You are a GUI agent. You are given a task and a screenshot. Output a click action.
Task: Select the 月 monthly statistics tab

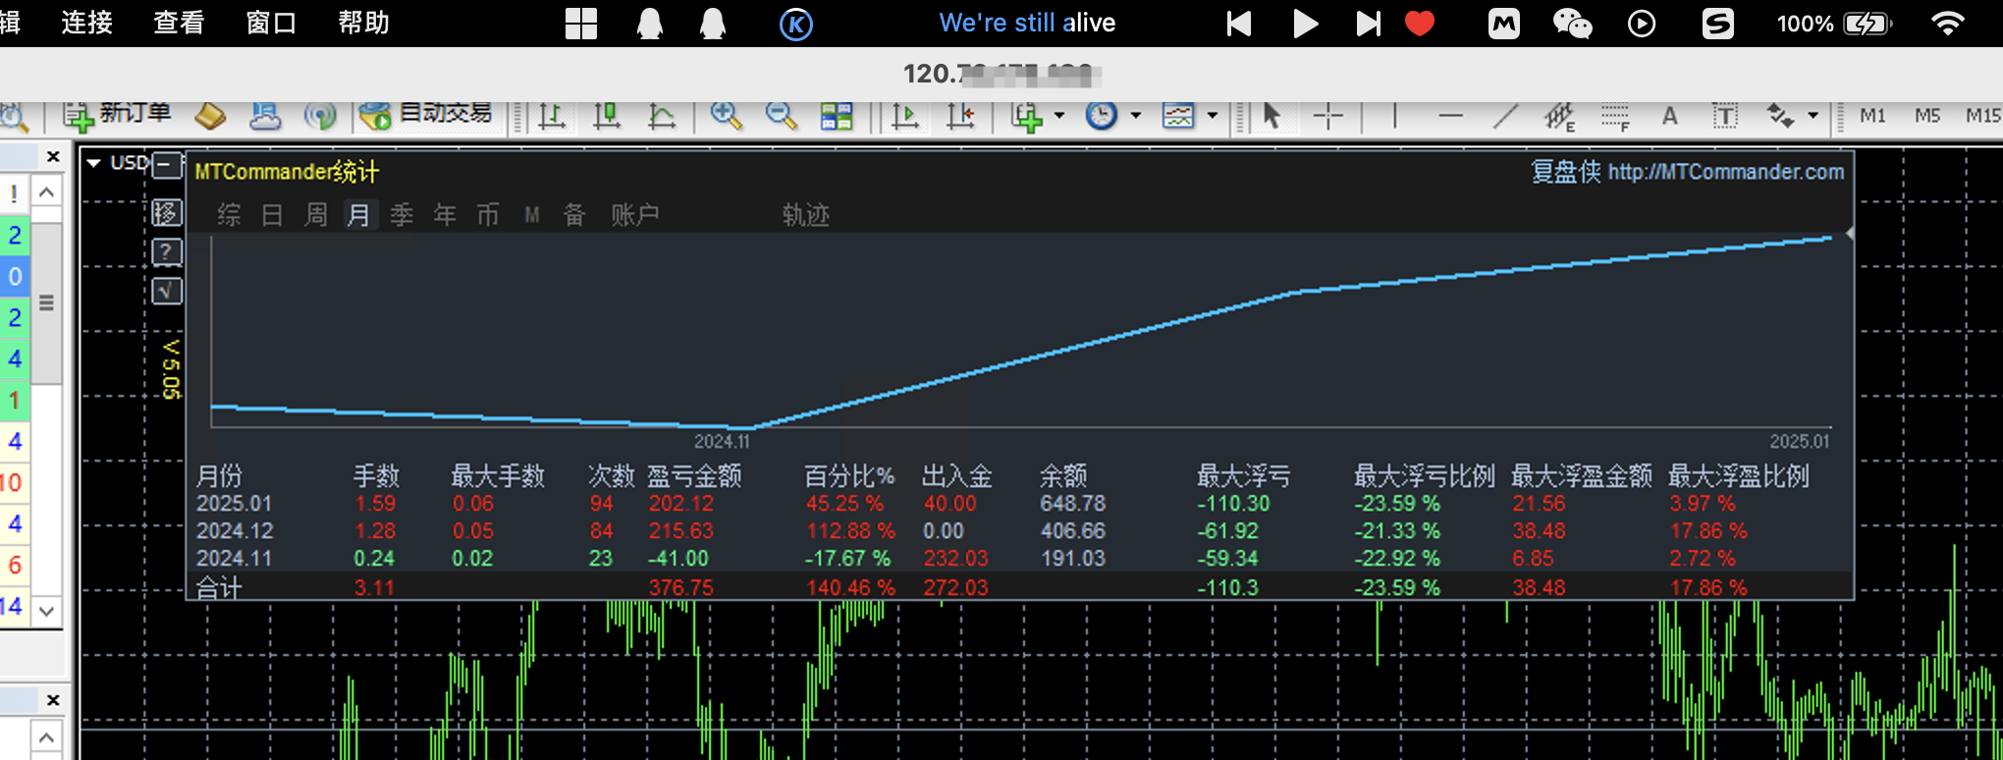pyautogui.click(x=358, y=214)
